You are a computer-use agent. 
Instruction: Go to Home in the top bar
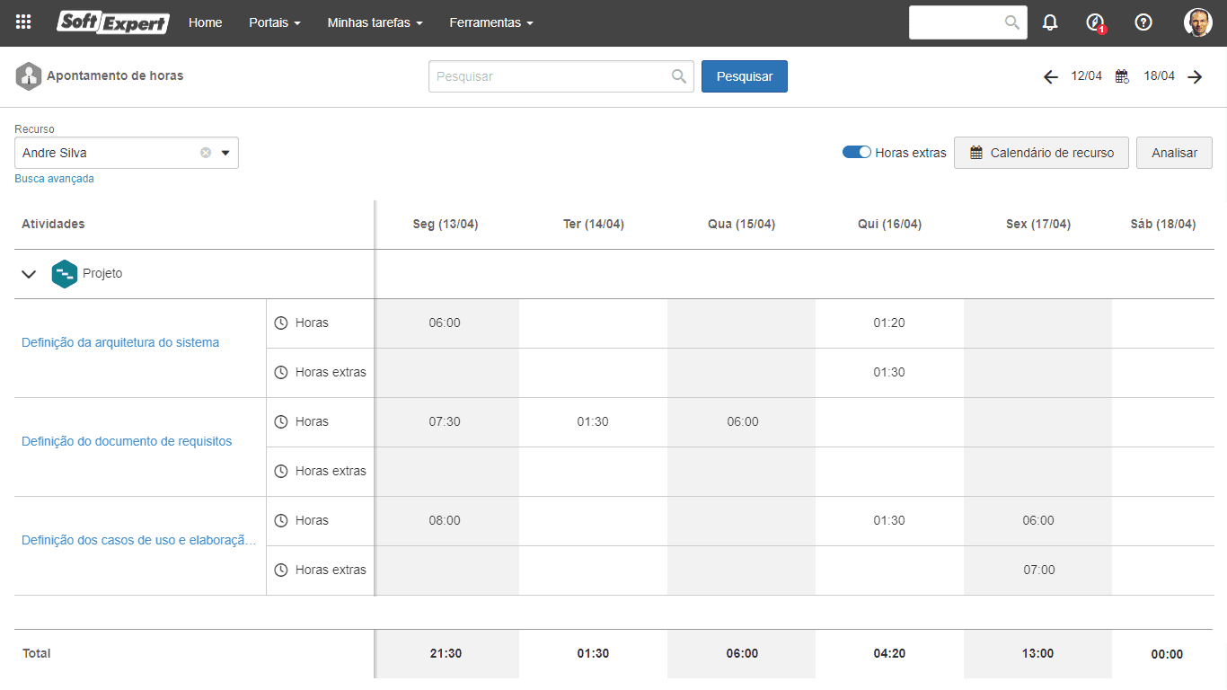206,22
